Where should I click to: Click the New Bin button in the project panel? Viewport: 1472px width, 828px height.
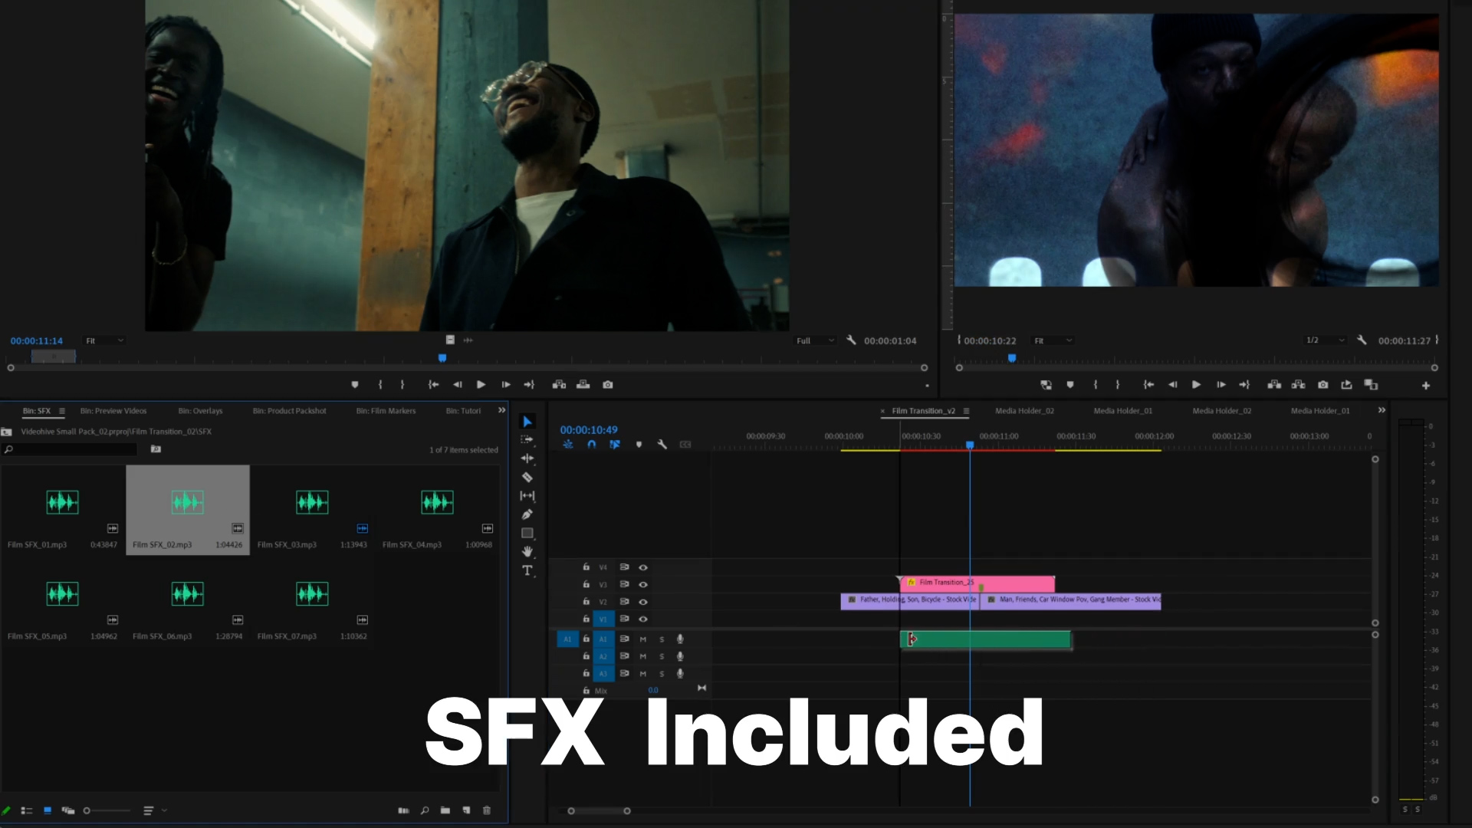445,810
